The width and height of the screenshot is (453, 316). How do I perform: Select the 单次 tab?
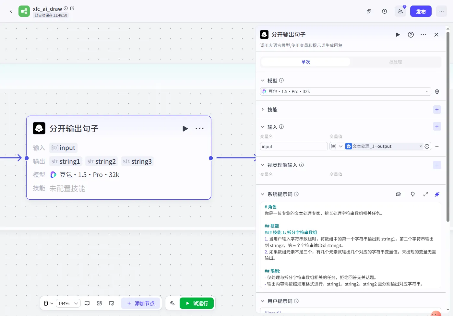click(306, 62)
